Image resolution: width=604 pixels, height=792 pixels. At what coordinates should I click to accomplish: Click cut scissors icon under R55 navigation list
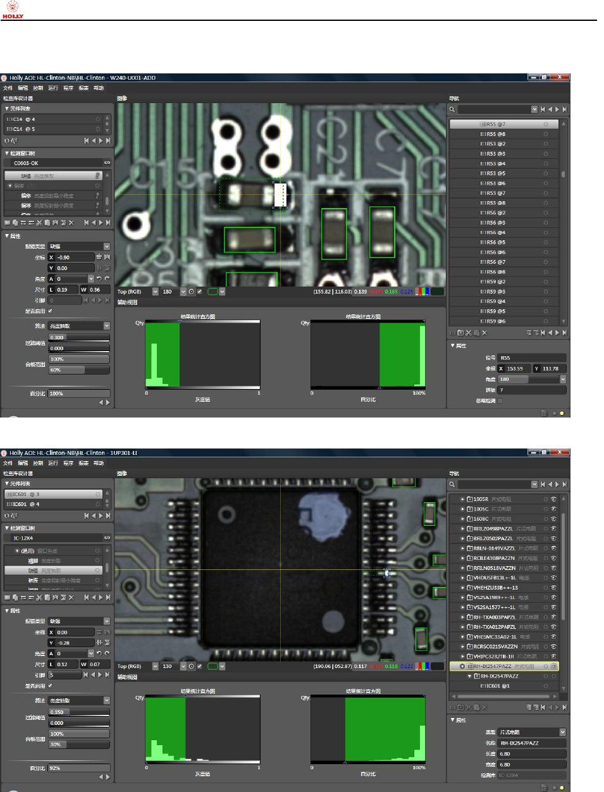click(x=469, y=333)
